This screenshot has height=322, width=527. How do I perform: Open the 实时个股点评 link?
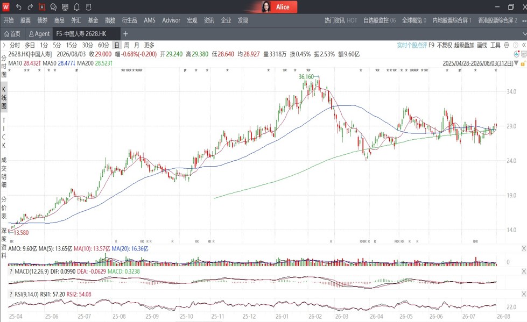tap(412, 45)
